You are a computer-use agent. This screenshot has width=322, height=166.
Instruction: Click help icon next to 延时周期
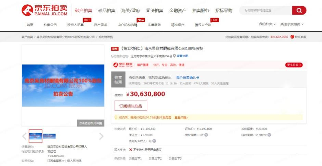click(x=269, y=135)
